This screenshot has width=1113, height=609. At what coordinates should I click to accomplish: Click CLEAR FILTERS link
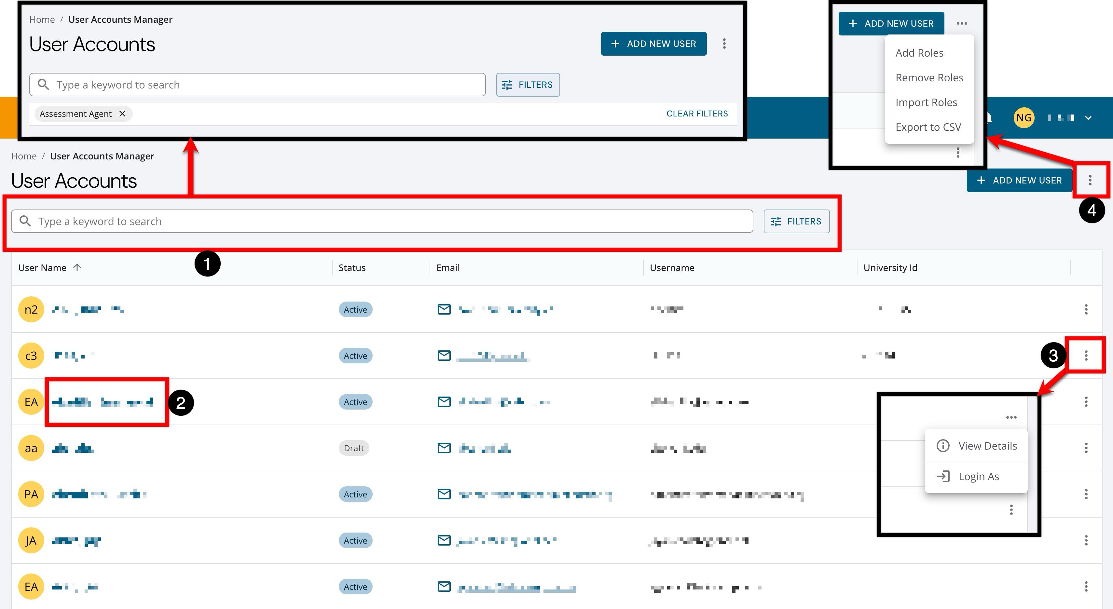coord(697,114)
